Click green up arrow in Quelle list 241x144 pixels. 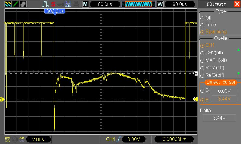click(238, 50)
